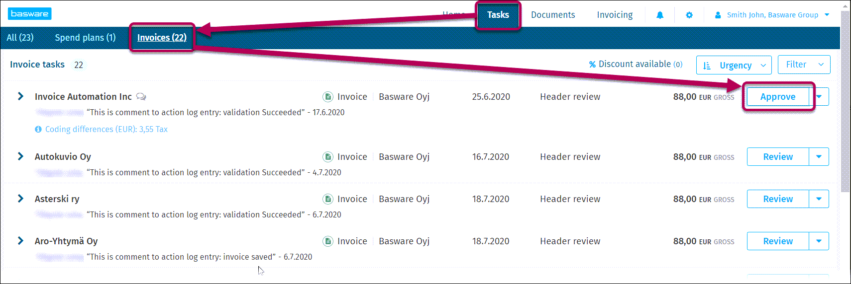Show All (23) tasks
Screen dimensions: 851x284
20,38
